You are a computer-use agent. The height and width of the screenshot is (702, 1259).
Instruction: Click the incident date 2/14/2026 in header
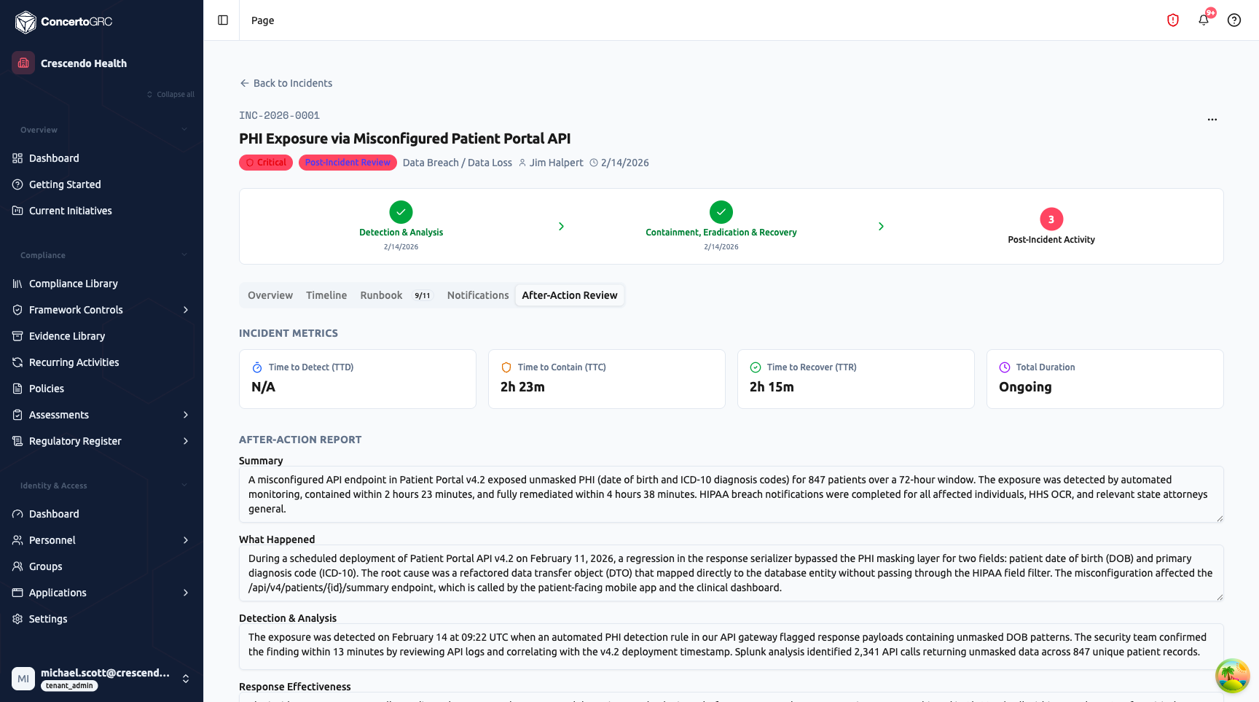click(624, 163)
